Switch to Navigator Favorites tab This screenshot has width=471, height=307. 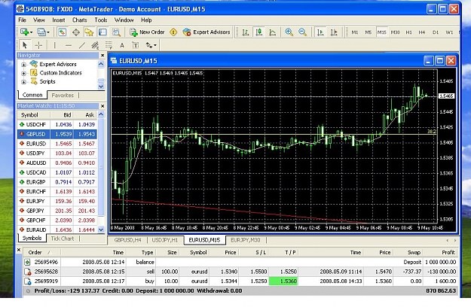click(63, 96)
